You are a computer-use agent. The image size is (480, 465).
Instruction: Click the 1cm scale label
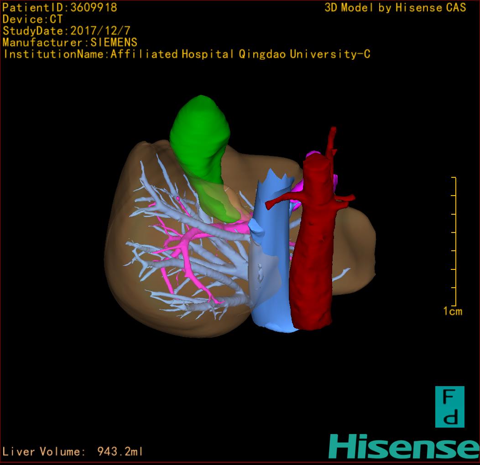click(453, 311)
